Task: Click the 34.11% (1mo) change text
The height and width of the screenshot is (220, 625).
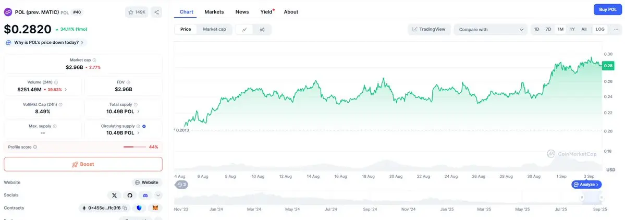Action: click(73, 29)
